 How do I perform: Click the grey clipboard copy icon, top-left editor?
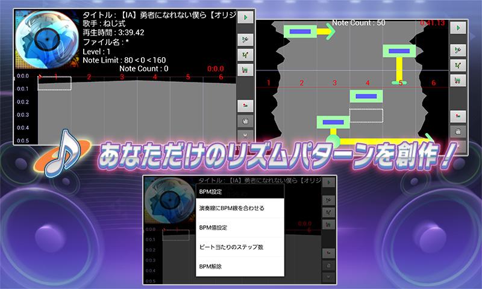[245, 121]
